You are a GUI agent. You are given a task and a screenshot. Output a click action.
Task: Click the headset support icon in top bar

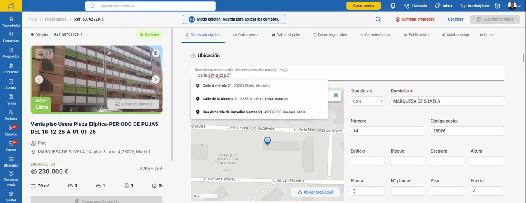click(x=393, y=6)
